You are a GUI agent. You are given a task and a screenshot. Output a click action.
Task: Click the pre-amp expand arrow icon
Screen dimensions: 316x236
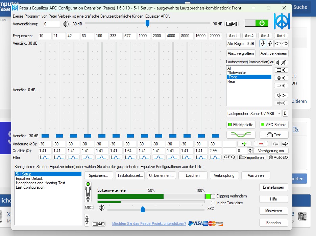[x=232, y=24]
